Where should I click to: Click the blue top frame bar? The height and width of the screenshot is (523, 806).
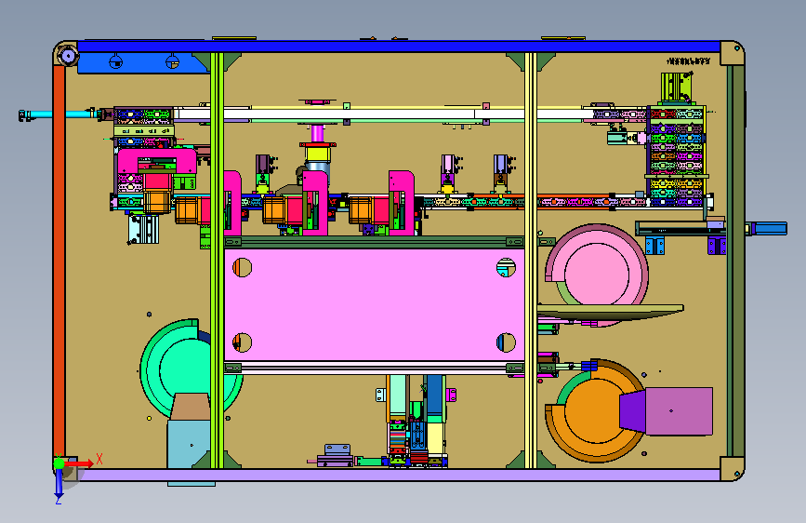tap(399, 47)
